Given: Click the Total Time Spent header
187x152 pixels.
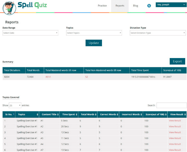Looking at the screenshot, I should tap(146, 70).
